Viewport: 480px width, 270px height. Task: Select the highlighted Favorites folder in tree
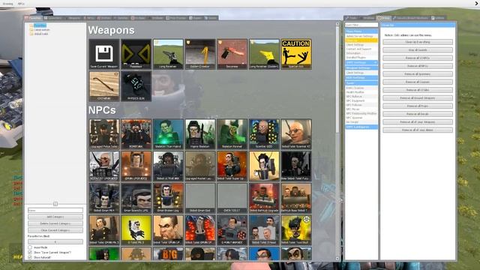point(40,25)
